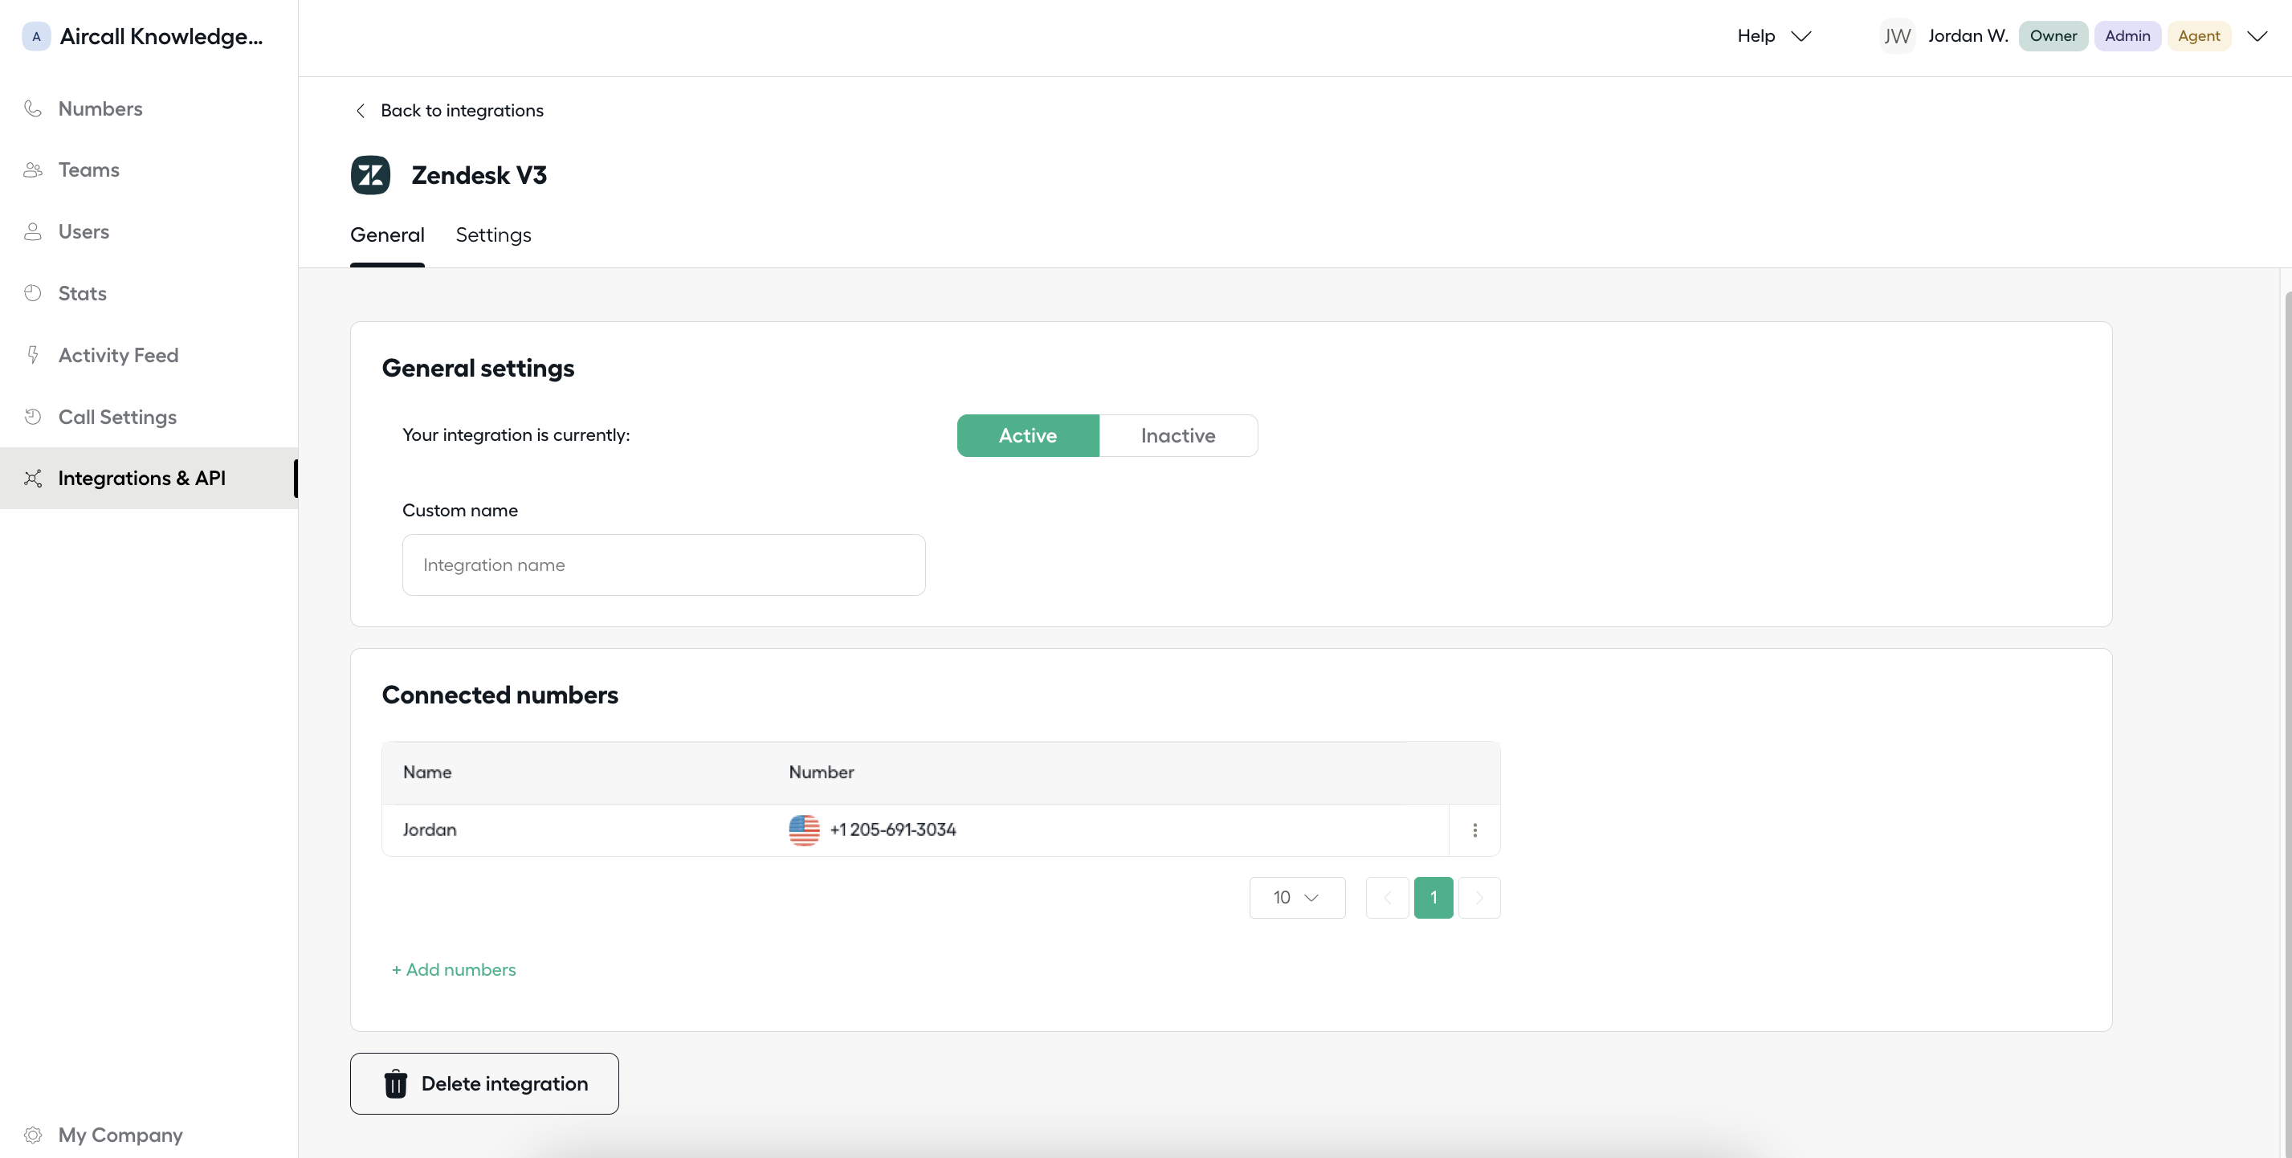The image size is (2292, 1158).
Task: Click the Stats pie chart icon
Action: (x=33, y=292)
